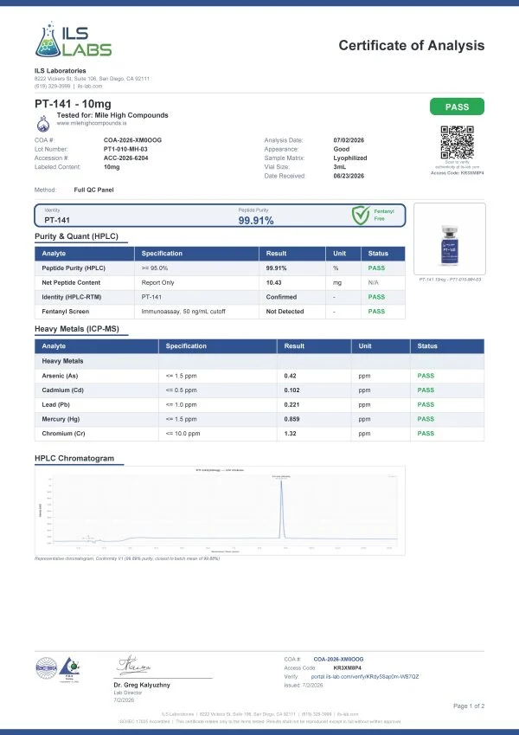Click the Dr. Greg Kalyuzhny name
This screenshot has width=519, height=735.
point(142,686)
